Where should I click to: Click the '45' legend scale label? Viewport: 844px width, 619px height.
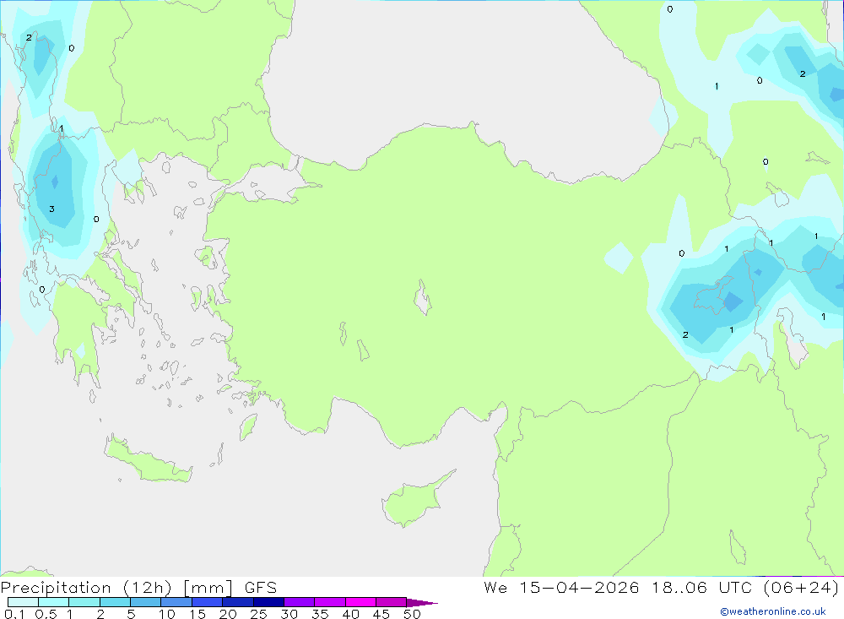381,614
